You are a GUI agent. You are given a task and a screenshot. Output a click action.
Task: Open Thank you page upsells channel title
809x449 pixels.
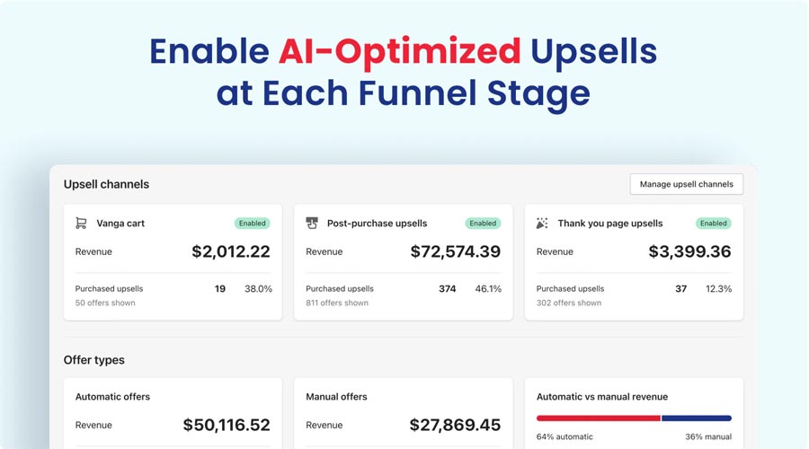point(609,224)
